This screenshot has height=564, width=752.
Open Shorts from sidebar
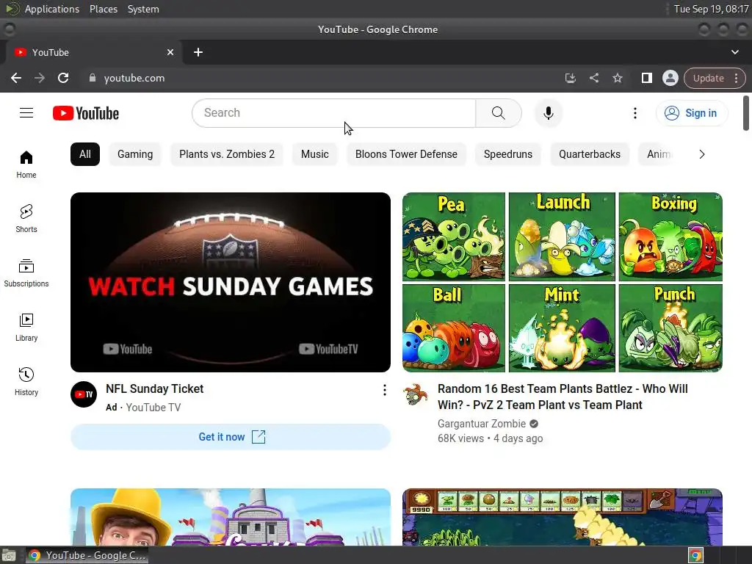pyautogui.click(x=26, y=219)
